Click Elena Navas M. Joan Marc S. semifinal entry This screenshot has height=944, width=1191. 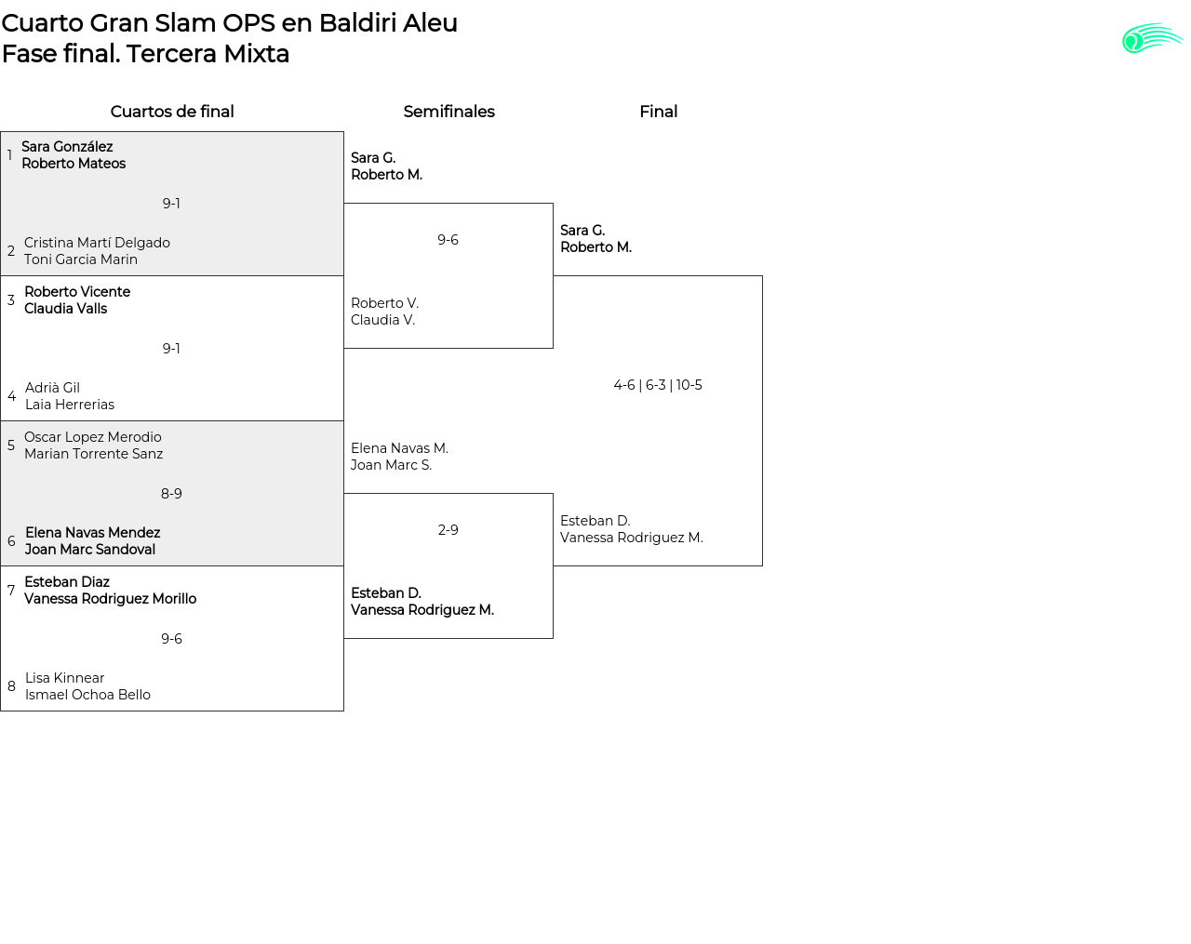pyautogui.click(x=399, y=457)
